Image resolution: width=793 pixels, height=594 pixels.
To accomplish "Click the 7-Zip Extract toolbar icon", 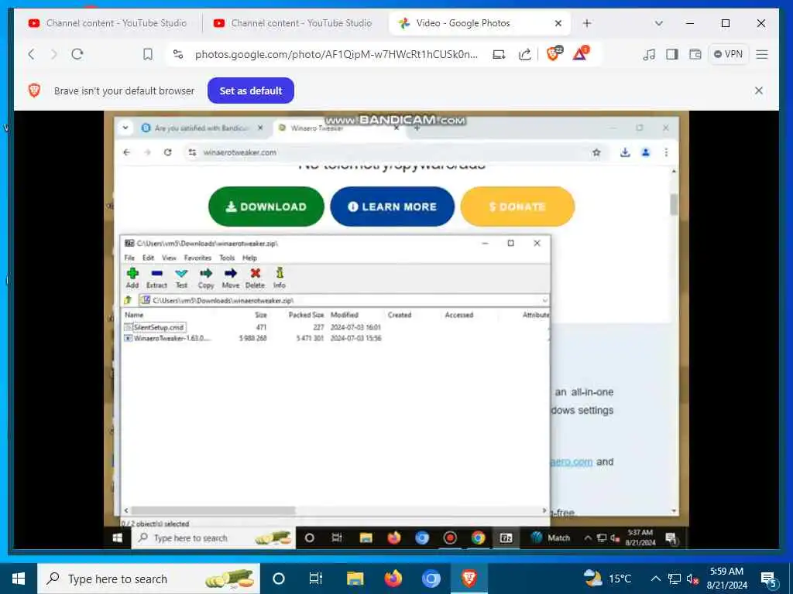I will (156, 278).
